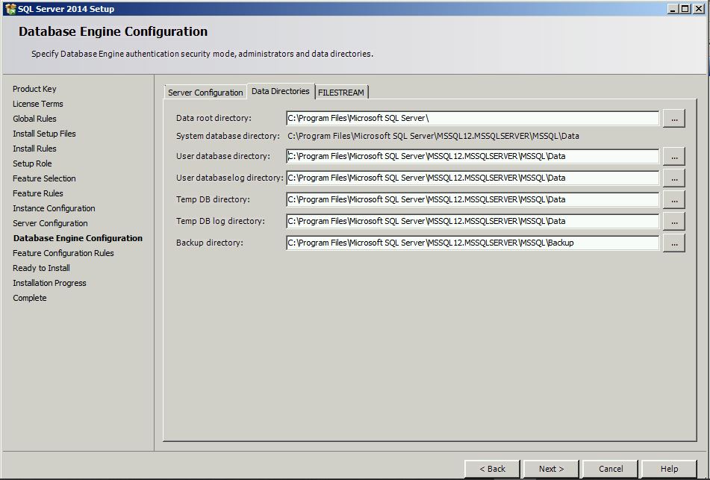Select Instance Configuration step in sidebar
This screenshot has width=710, height=480.
pyautogui.click(x=54, y=208)
